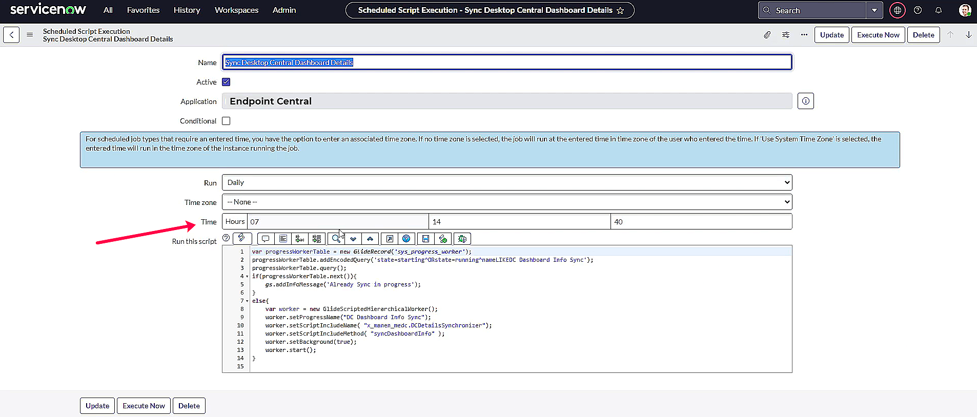Enable the Conditional checkbox
977x417 pixels.
coord(226,121)
